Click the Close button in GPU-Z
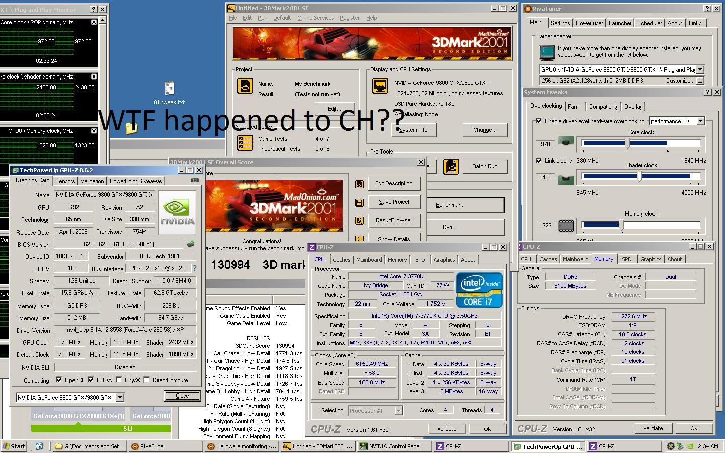The width and height of the screenshot is (725, 453). pos(182,396)
